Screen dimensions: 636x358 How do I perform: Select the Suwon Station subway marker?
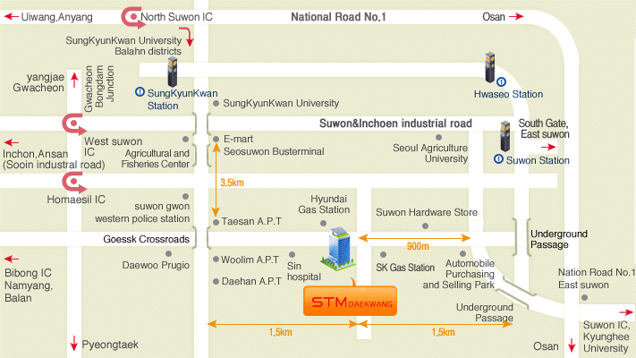pos(506,136)
